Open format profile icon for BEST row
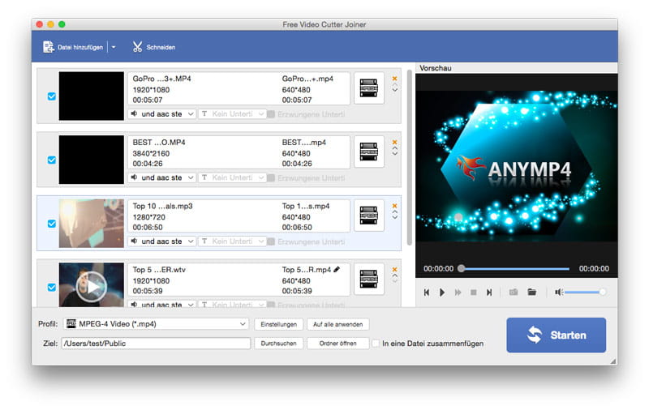The height and width of the screenshot is (410, 649). pyautogui.click(x=368, y=152)
